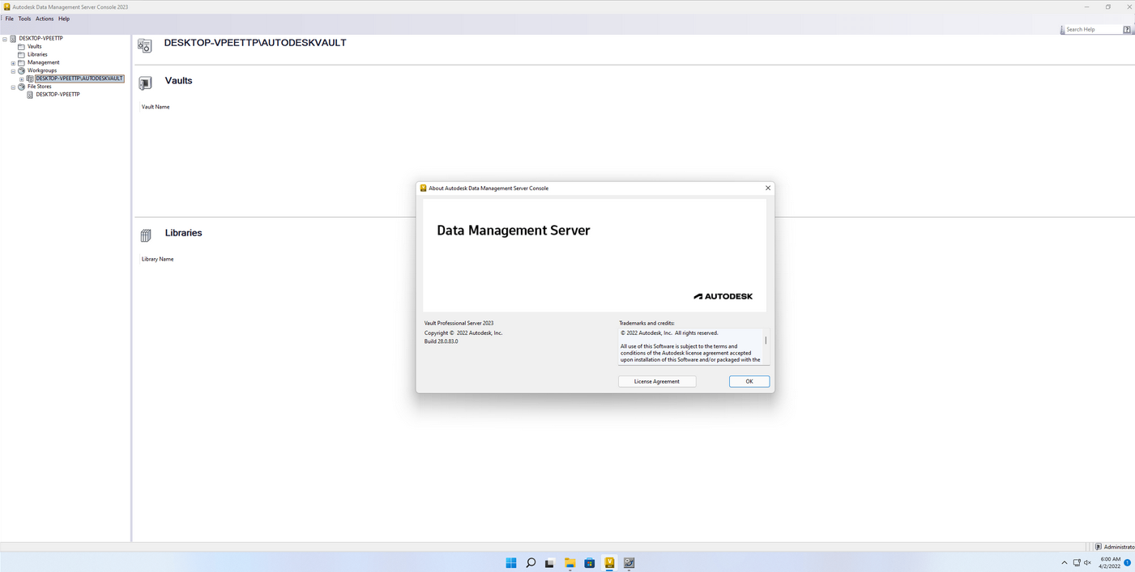Click the AUTODESKVAULT workgroup node icon

[x=30, y=78]
